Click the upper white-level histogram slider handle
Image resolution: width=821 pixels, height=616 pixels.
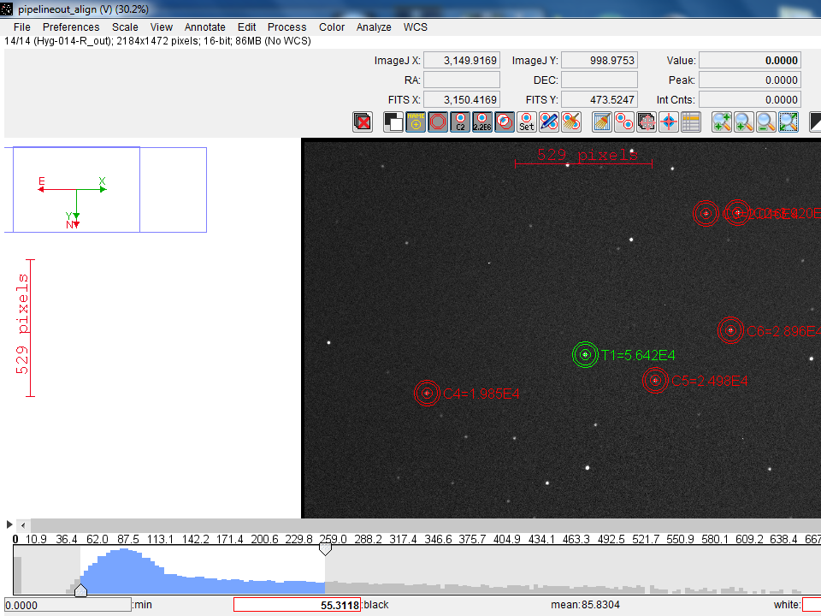tap(325, 549)
